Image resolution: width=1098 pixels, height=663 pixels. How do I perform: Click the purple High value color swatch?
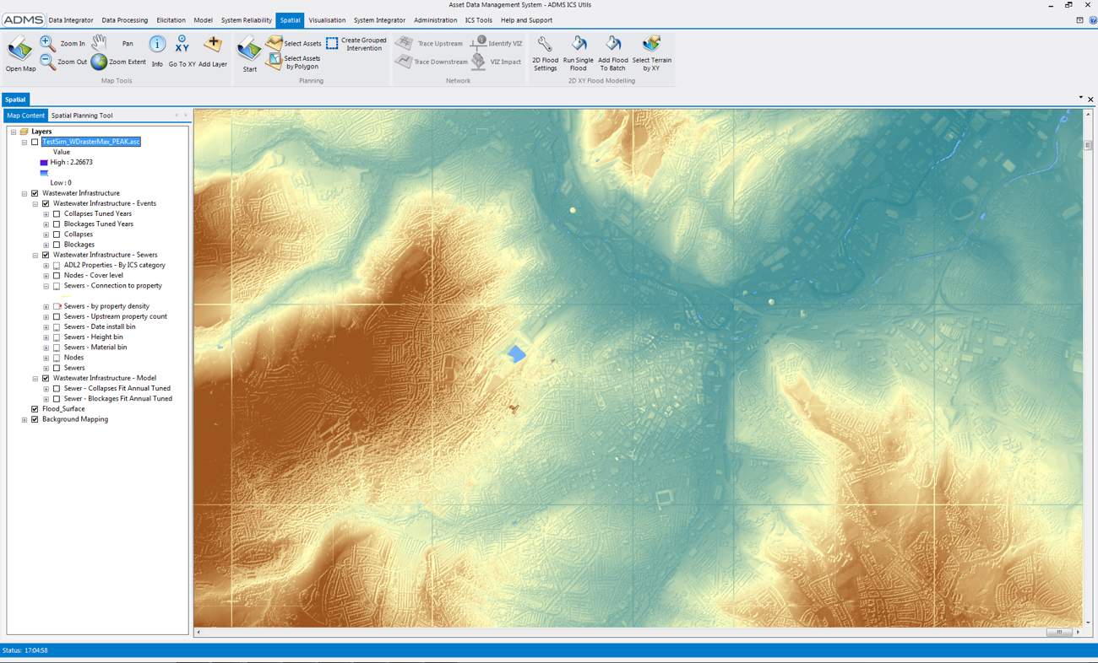tap(44, 163)
